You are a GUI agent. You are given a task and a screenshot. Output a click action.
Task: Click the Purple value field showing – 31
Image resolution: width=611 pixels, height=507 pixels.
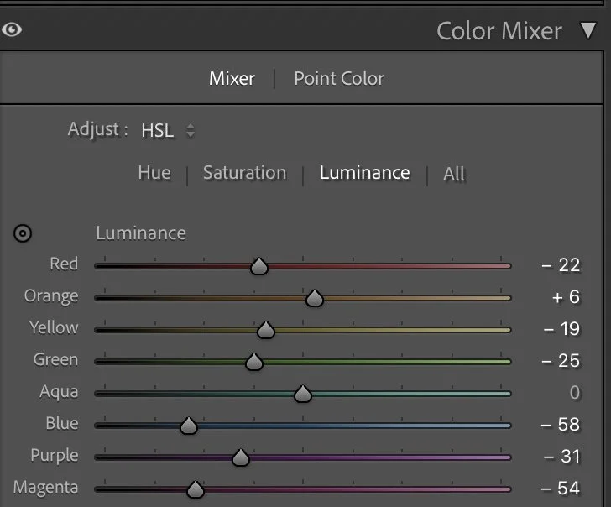tap(561, 457)
